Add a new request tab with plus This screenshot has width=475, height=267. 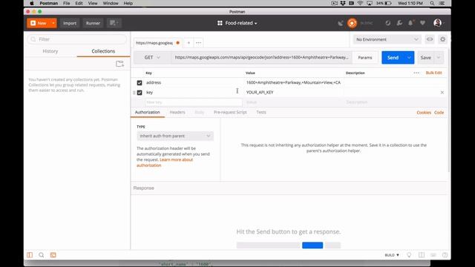pos(189,43)
